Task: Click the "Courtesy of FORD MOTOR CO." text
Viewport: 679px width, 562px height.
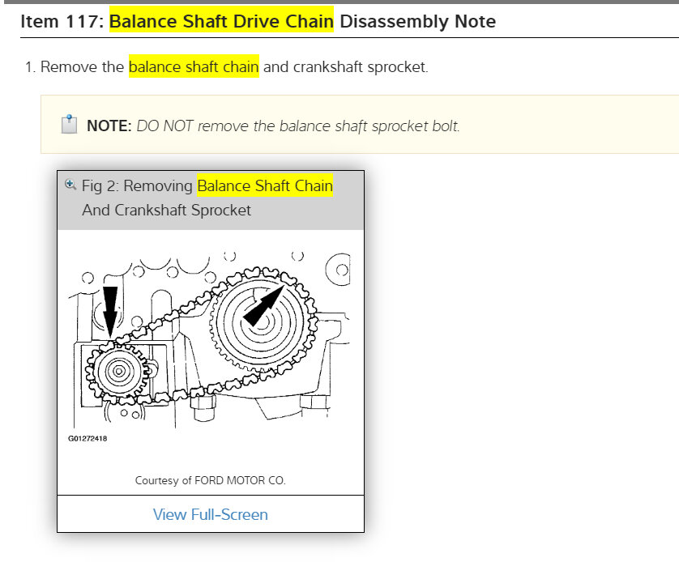Action: (x=210, y=480)
